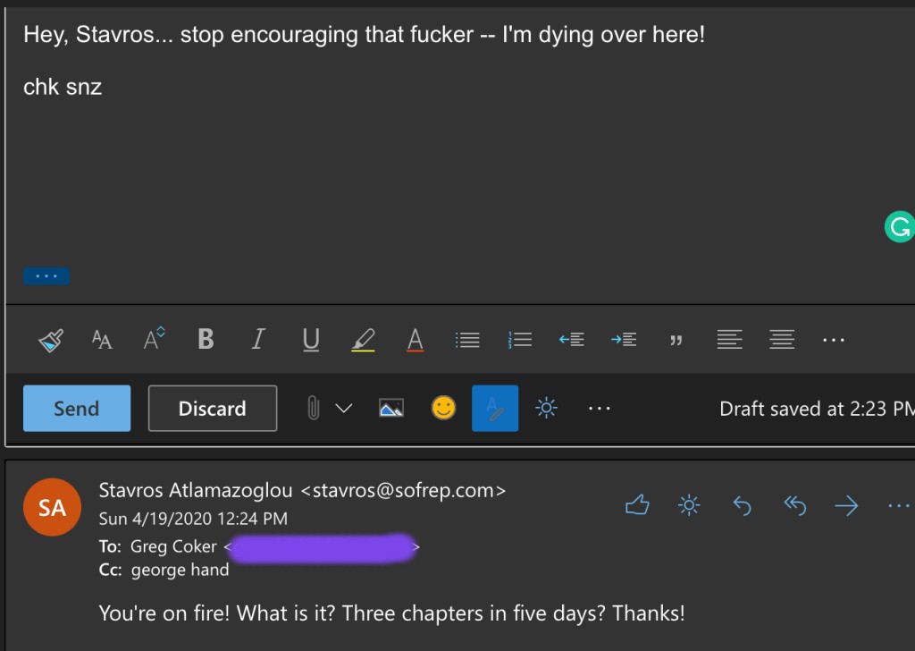The image size is (915, 651).
Task: Open the emoji picker
Action: tap(443, 409)
